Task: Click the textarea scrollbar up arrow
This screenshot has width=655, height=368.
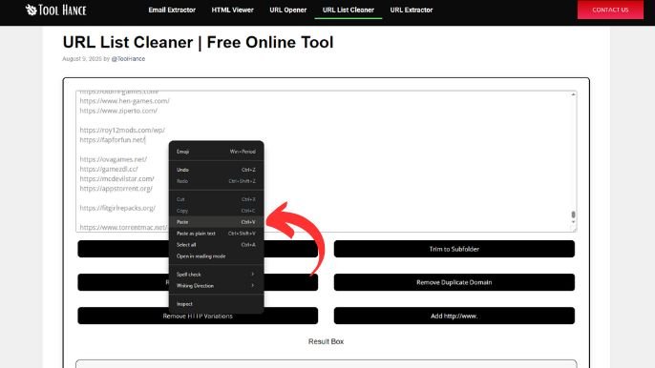Action: click(573, 94)
